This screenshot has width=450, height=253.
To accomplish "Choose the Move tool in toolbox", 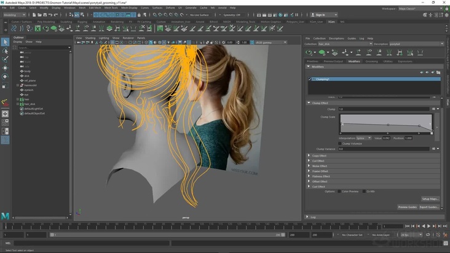I will pyautogui.click(x=5, y=68).
